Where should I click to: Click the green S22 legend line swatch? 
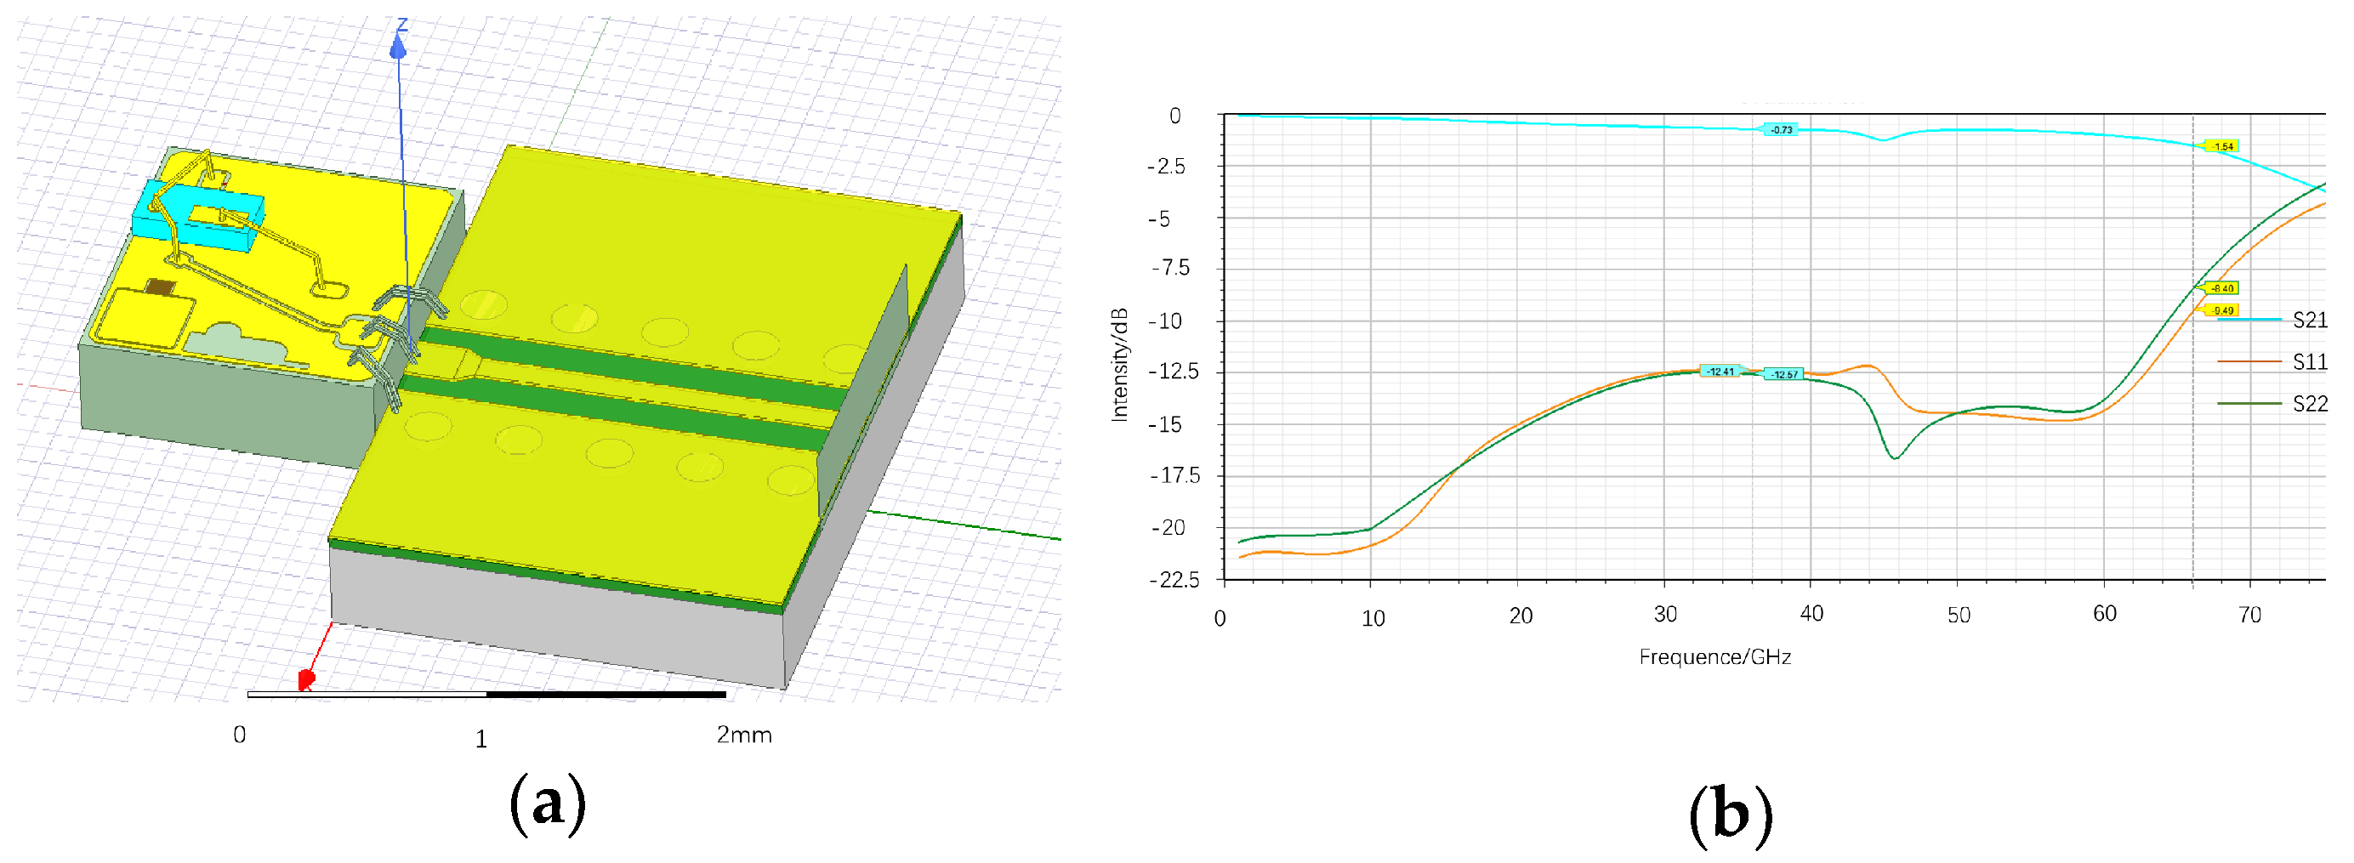(x=2249, y=404)
